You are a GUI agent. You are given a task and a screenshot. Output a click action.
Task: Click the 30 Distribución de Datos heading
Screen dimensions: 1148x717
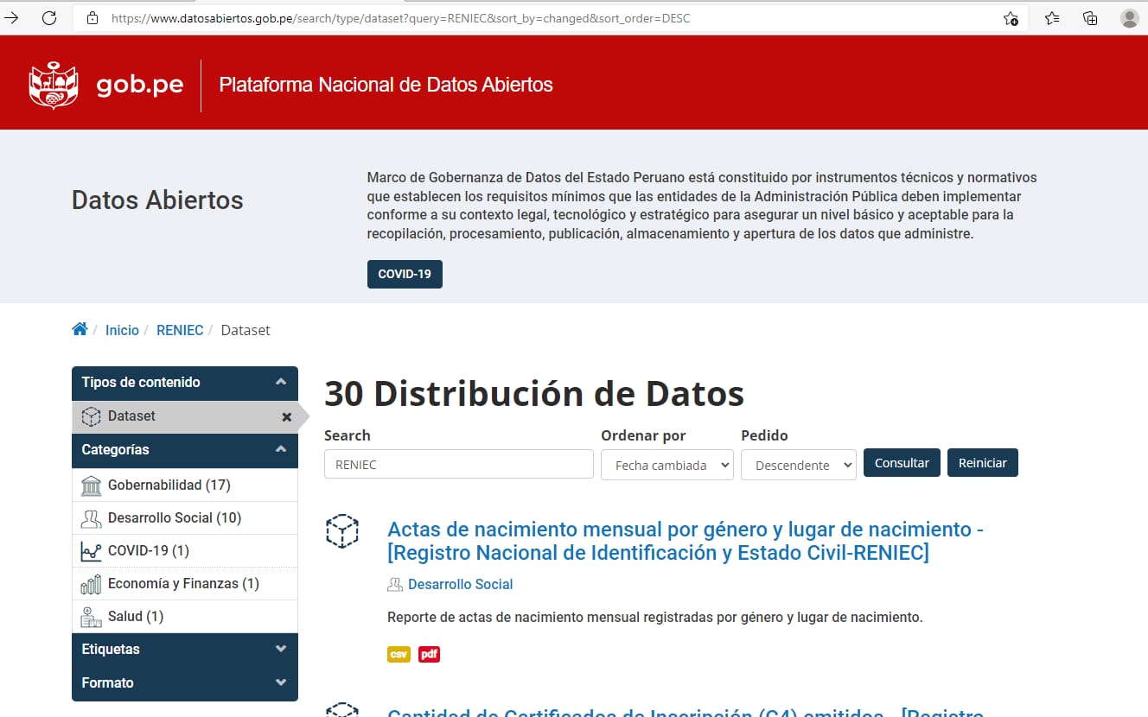[x=534, y=394]
